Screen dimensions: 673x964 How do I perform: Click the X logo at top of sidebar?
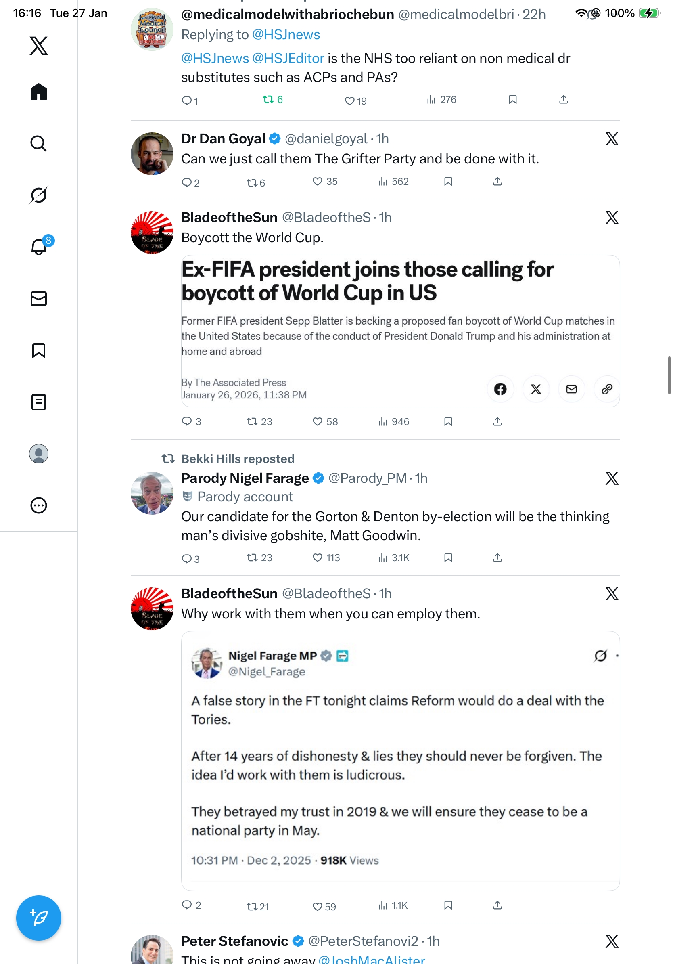coord(39,46)
